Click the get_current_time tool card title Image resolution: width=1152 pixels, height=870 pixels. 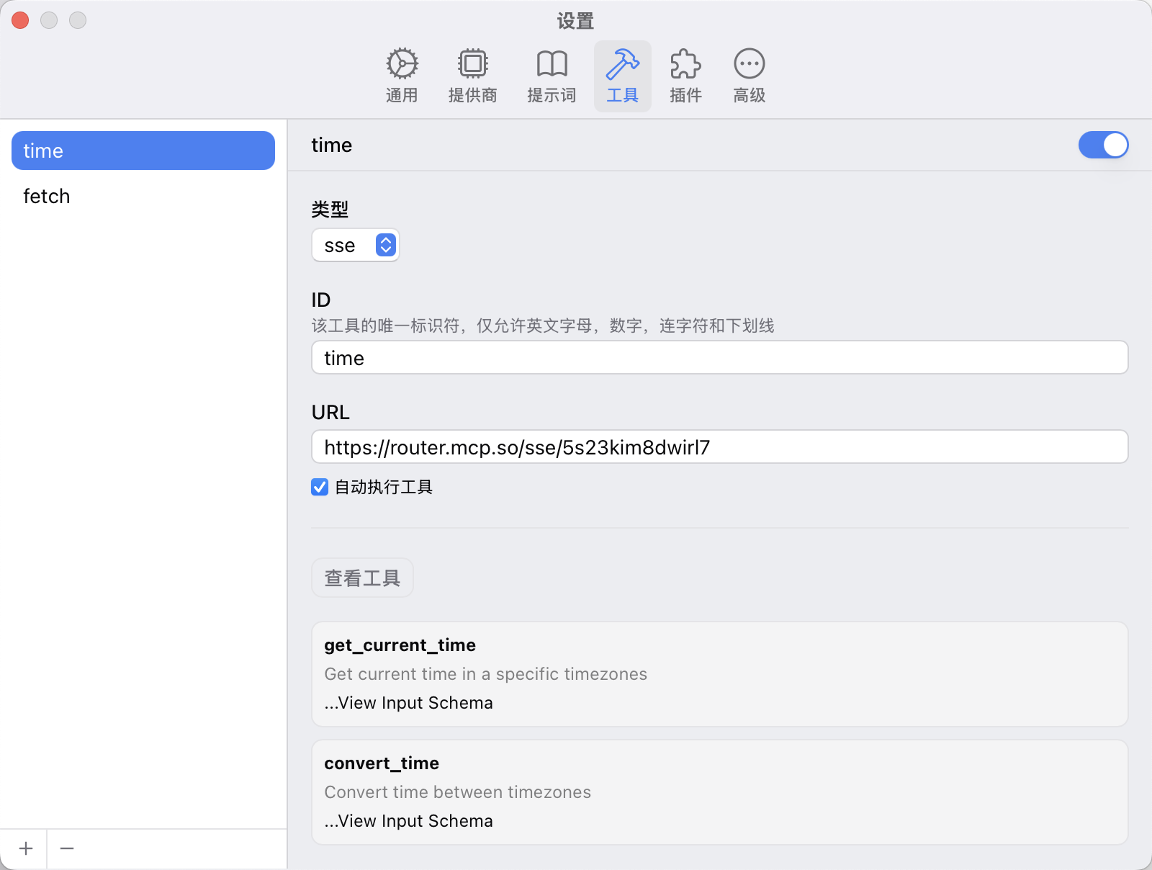pos(400,645)
